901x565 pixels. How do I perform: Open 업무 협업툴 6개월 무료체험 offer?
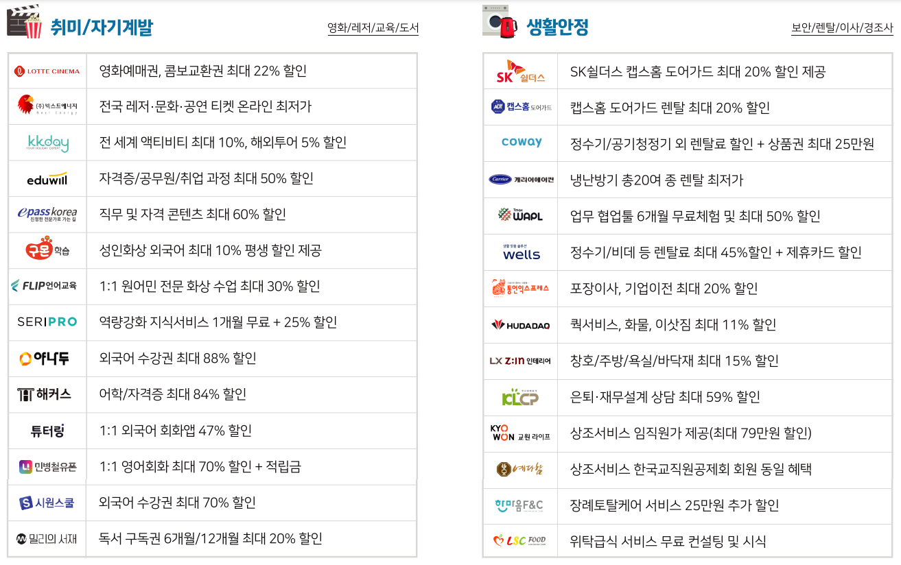coord(695,216)
